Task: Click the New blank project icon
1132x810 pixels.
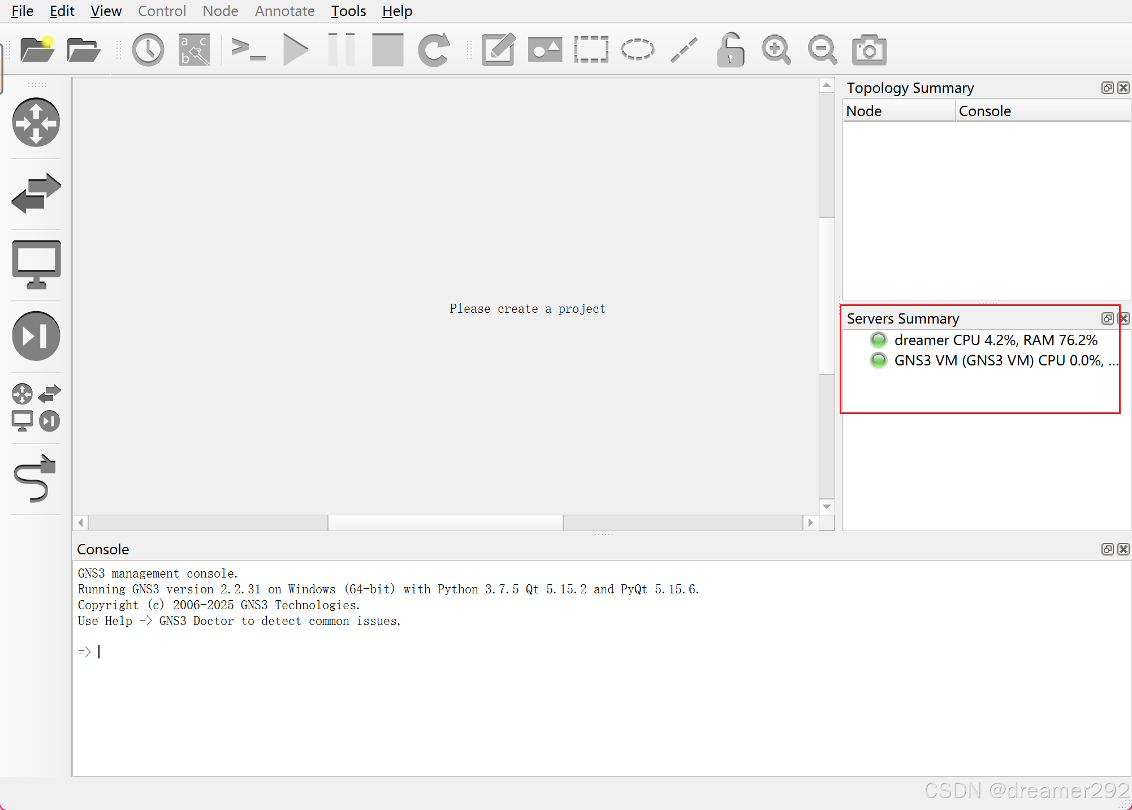Action: click(37, 50)
